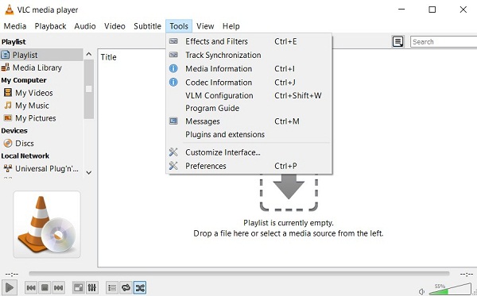Open Messages from Tools menu
Screen dimensions: 477x296
click(249, 121)
